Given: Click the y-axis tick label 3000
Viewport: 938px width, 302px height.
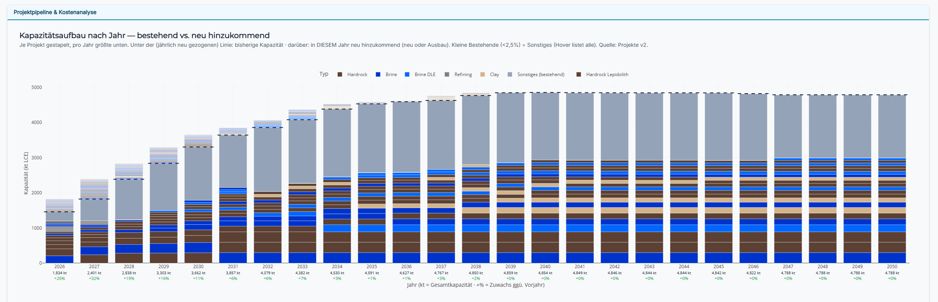Looking at the screenshot, I should [37, 158].
